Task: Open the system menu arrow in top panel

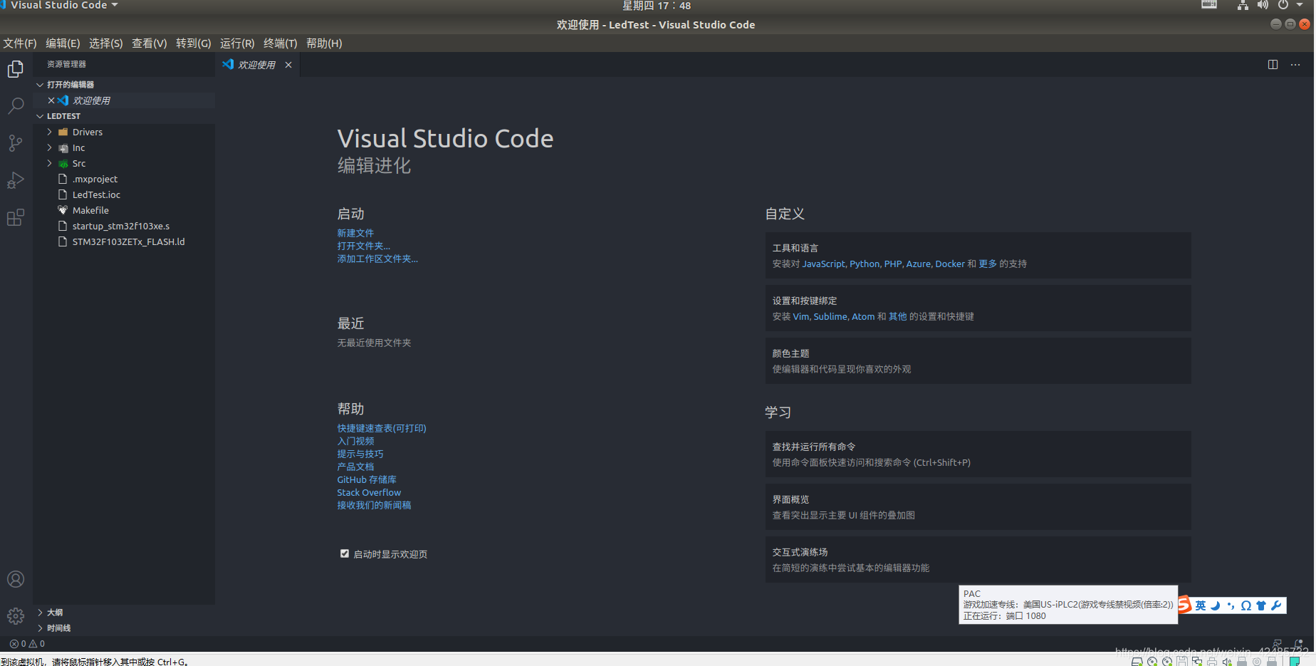Action: point(1300,5)
